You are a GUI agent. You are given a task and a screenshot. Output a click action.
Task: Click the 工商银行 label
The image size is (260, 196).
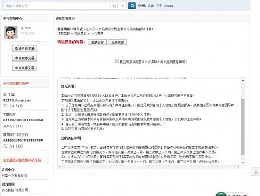9,115
